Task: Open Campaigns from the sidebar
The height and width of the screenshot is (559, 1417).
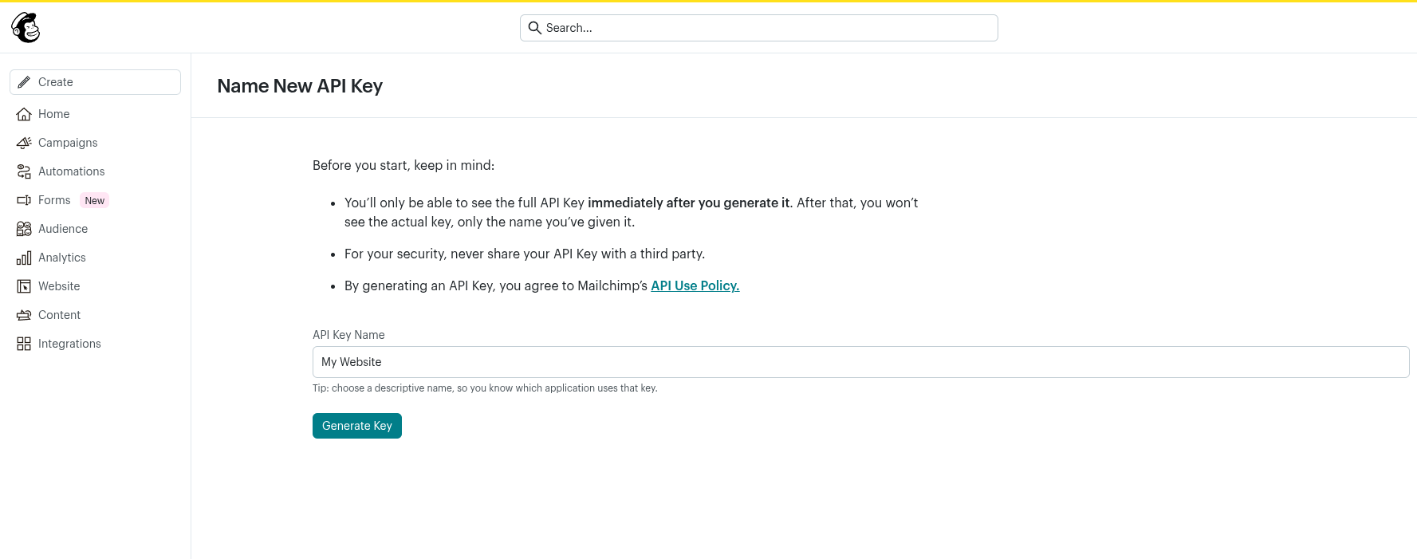Action: point(68,143)
